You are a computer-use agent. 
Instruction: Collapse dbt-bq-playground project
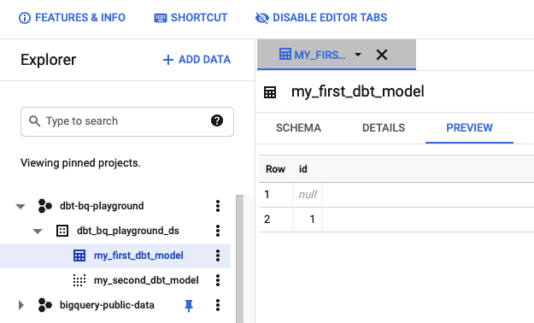tap(21, 207)
